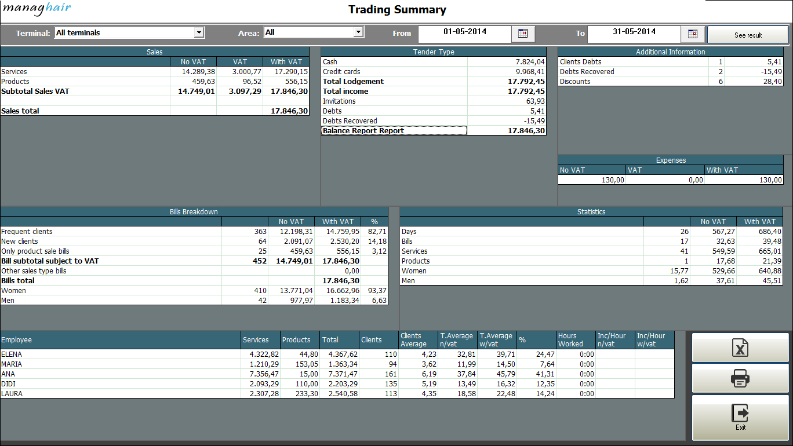Expand the Area dropdown arrow
793x446 pixels.
[358, 32]
